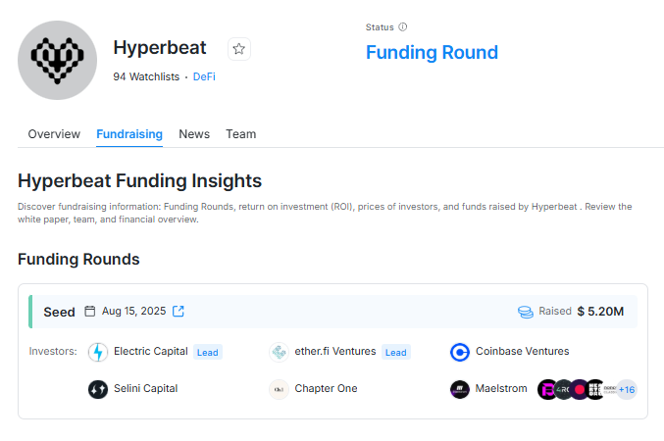Screen dimensions: 664x441
Task: Click the red dot investor avatar
Action: tap(579, 389)
